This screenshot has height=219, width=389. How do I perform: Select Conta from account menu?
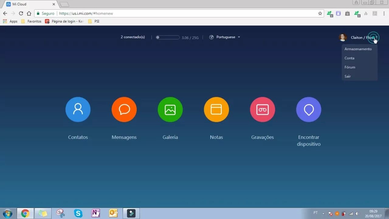[x=349, y=58]
